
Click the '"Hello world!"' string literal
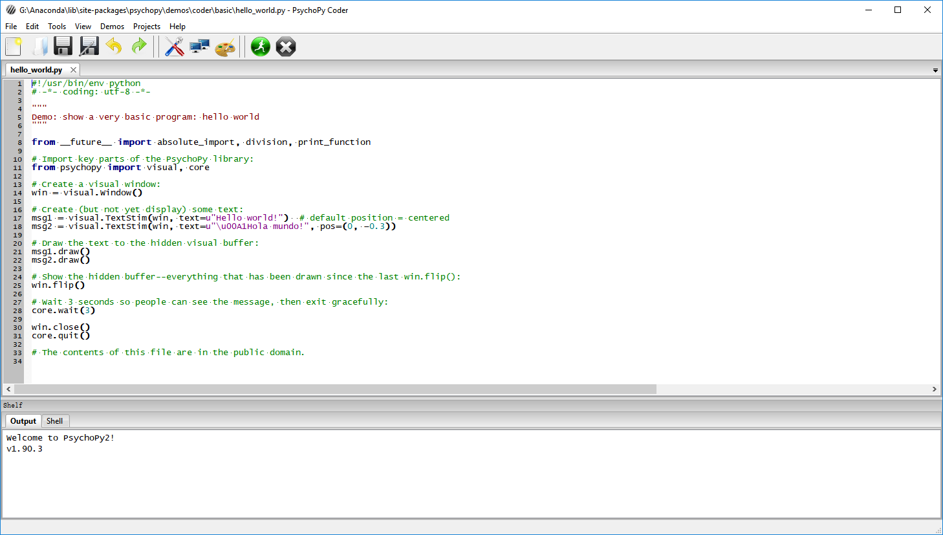point(247,218)
